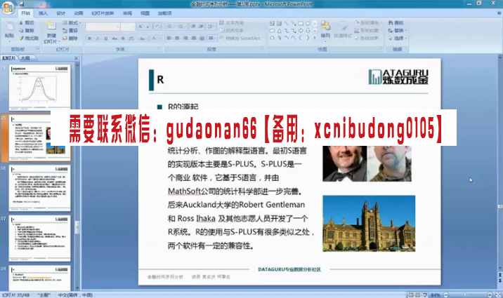
Task: Toggle Strikethrough formatting
Action: point(115,39)
